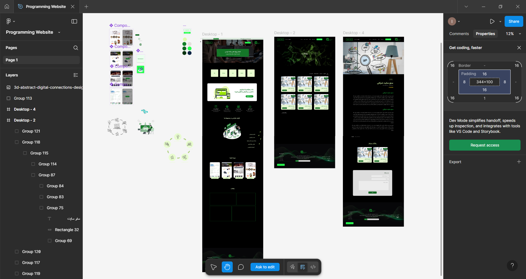
Task: Select the Comment bubble tool
Action: [241, 267]
